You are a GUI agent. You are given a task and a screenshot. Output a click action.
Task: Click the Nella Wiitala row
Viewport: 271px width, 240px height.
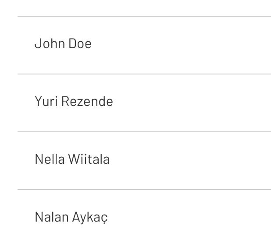[72, 159]
